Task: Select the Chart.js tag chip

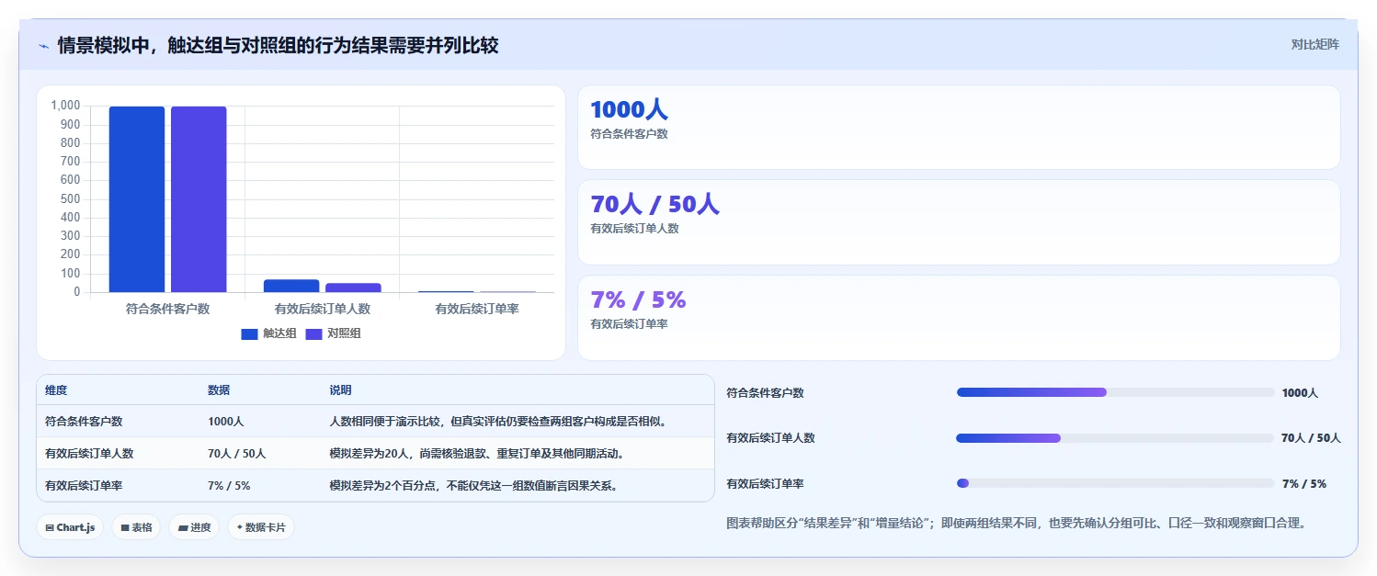Action: pos(70,527)
